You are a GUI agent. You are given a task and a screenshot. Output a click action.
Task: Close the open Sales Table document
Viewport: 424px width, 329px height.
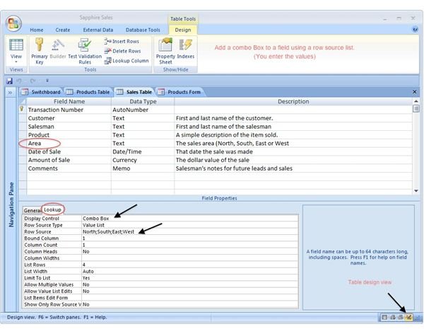tap(415, 92)
